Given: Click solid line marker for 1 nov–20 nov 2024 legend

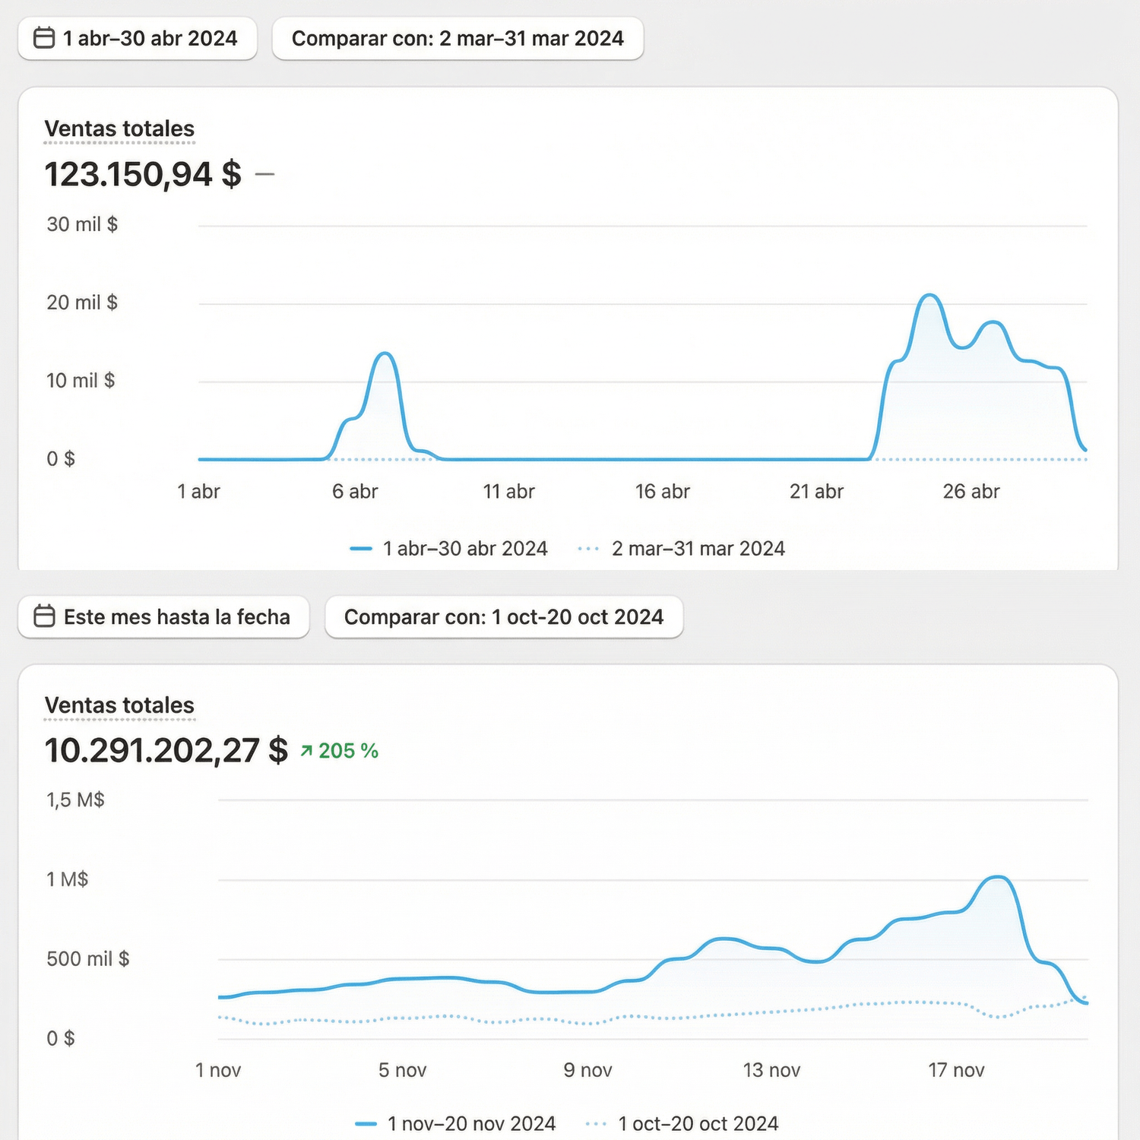Looking at the screenshot, I should click(366, 1123).
